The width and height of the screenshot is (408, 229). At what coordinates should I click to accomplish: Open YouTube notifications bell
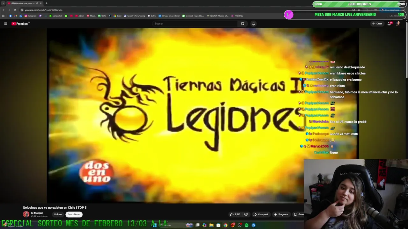[x=389, y=24]
